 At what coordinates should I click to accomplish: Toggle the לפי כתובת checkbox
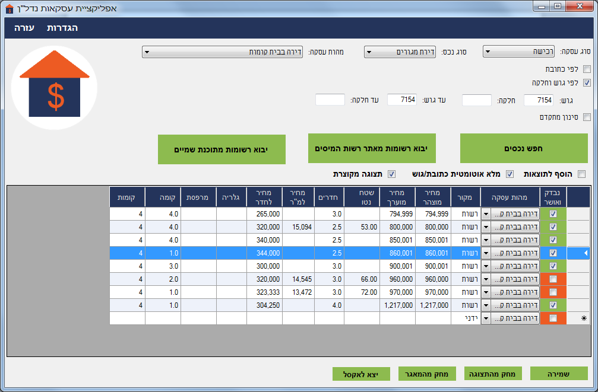tap(587, 69)
